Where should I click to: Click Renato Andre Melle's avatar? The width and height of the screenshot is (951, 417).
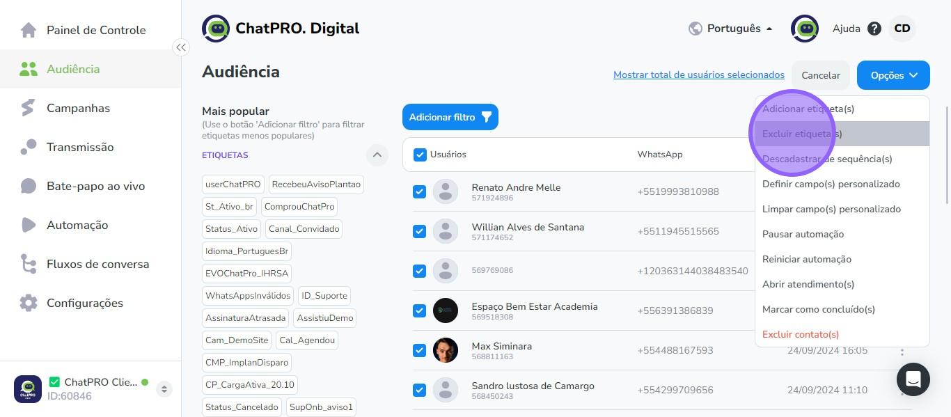(x=446, y=191)
